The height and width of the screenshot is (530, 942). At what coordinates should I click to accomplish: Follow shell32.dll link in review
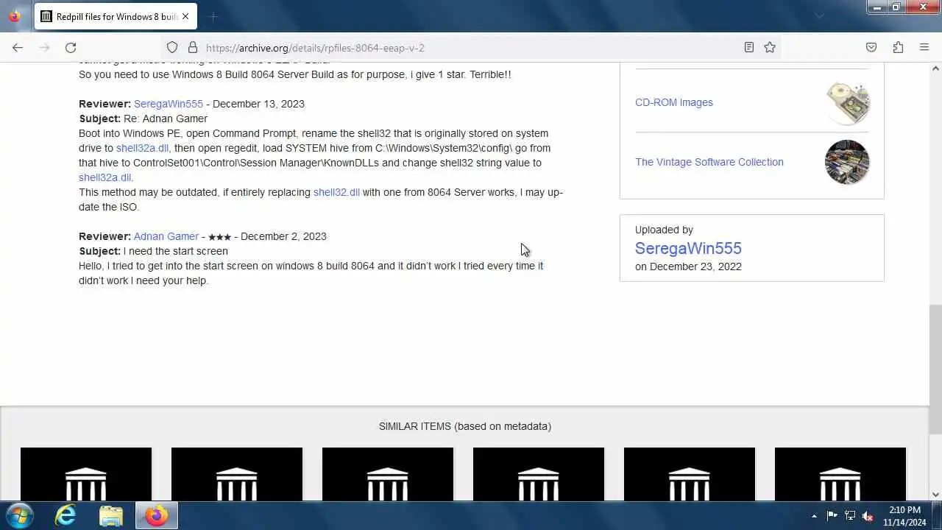(x=336, y=192)
